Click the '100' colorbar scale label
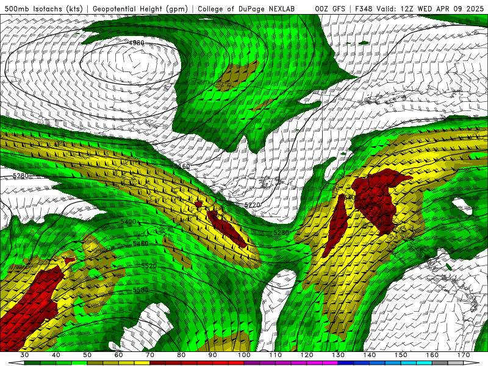This screenshot has width=488, height=366. click(x=244, y=355)
